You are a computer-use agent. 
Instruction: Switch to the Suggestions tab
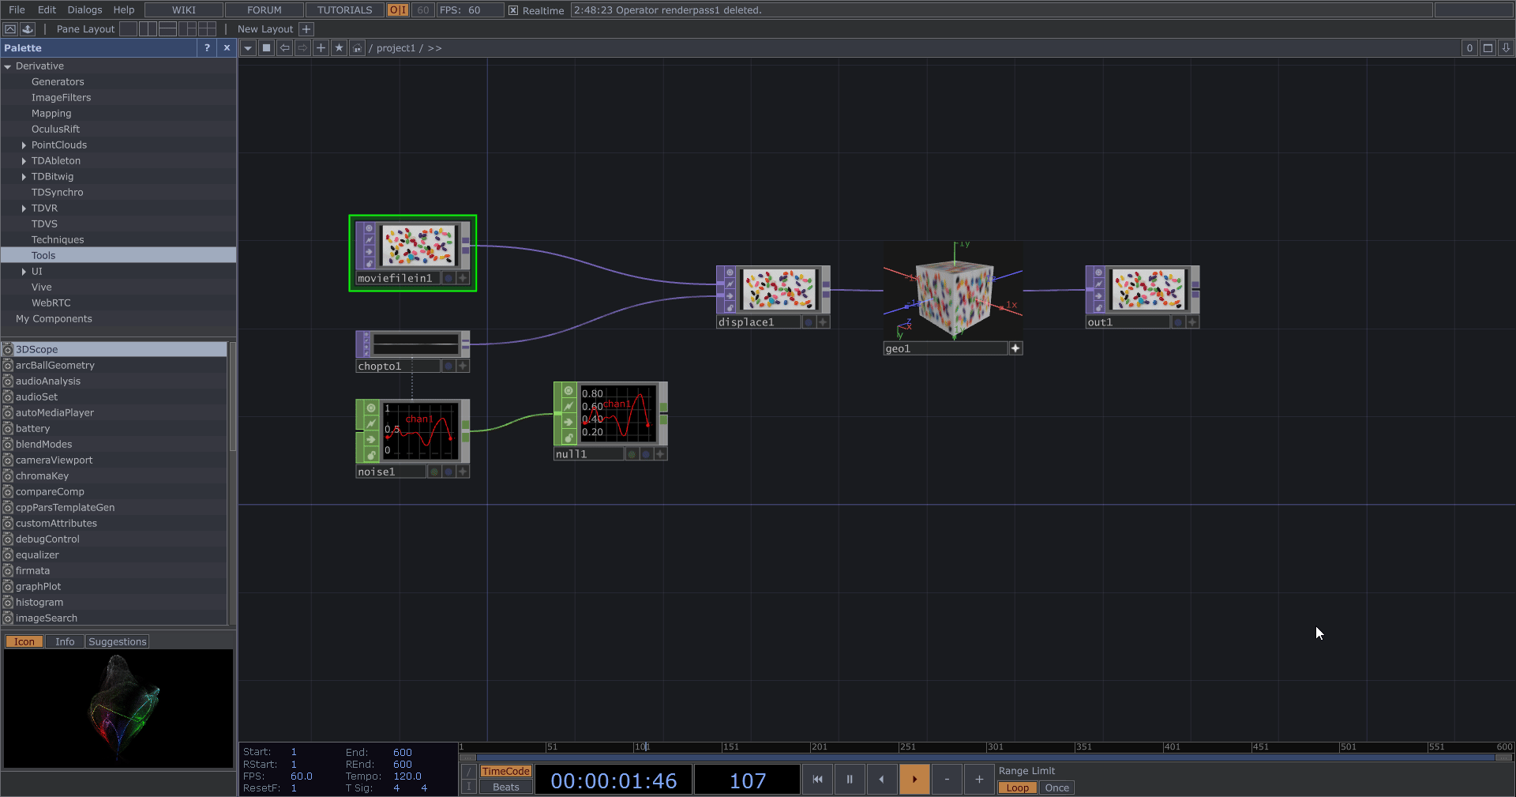click(x=117, y=641)
